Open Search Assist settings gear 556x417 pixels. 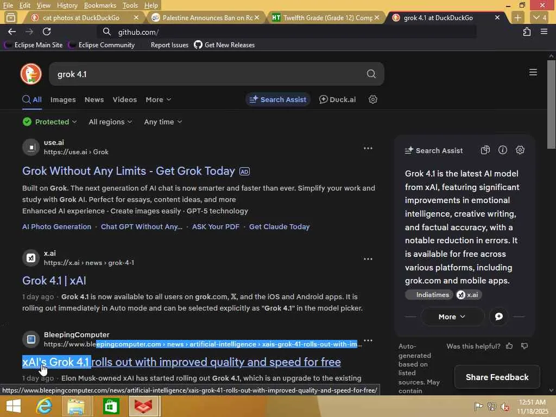coord(520,150)
